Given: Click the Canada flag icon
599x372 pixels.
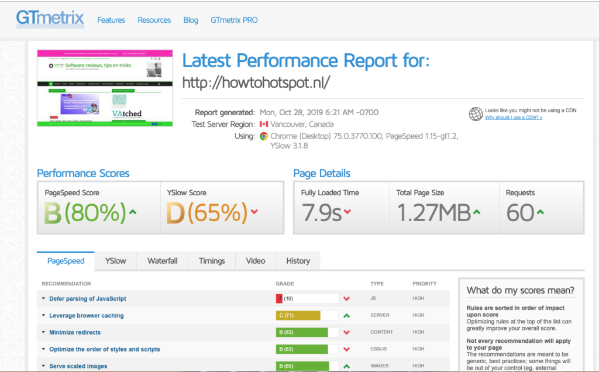Looking at the screenshot, I should pos(263,125).
